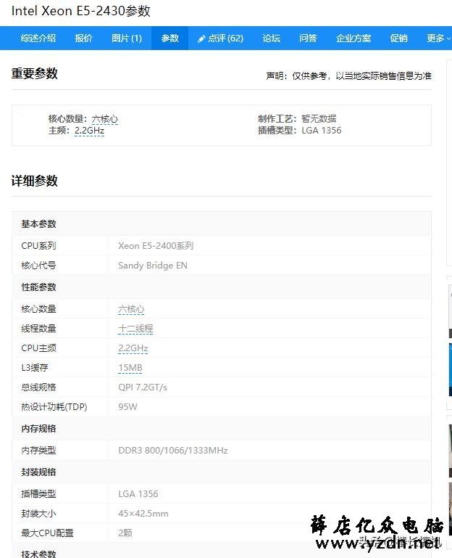Click the 核心代号 row label
The image size is (452, 558).
point(38,266)
